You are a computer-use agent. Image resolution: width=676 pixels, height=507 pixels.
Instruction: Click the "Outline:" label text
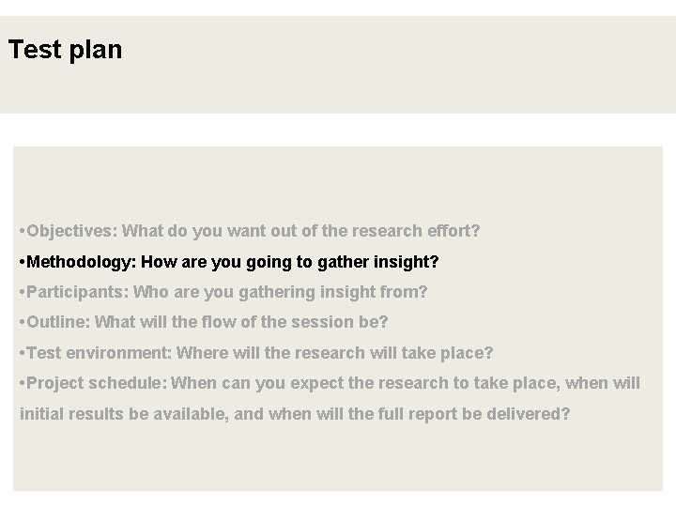tap(58, 322)
